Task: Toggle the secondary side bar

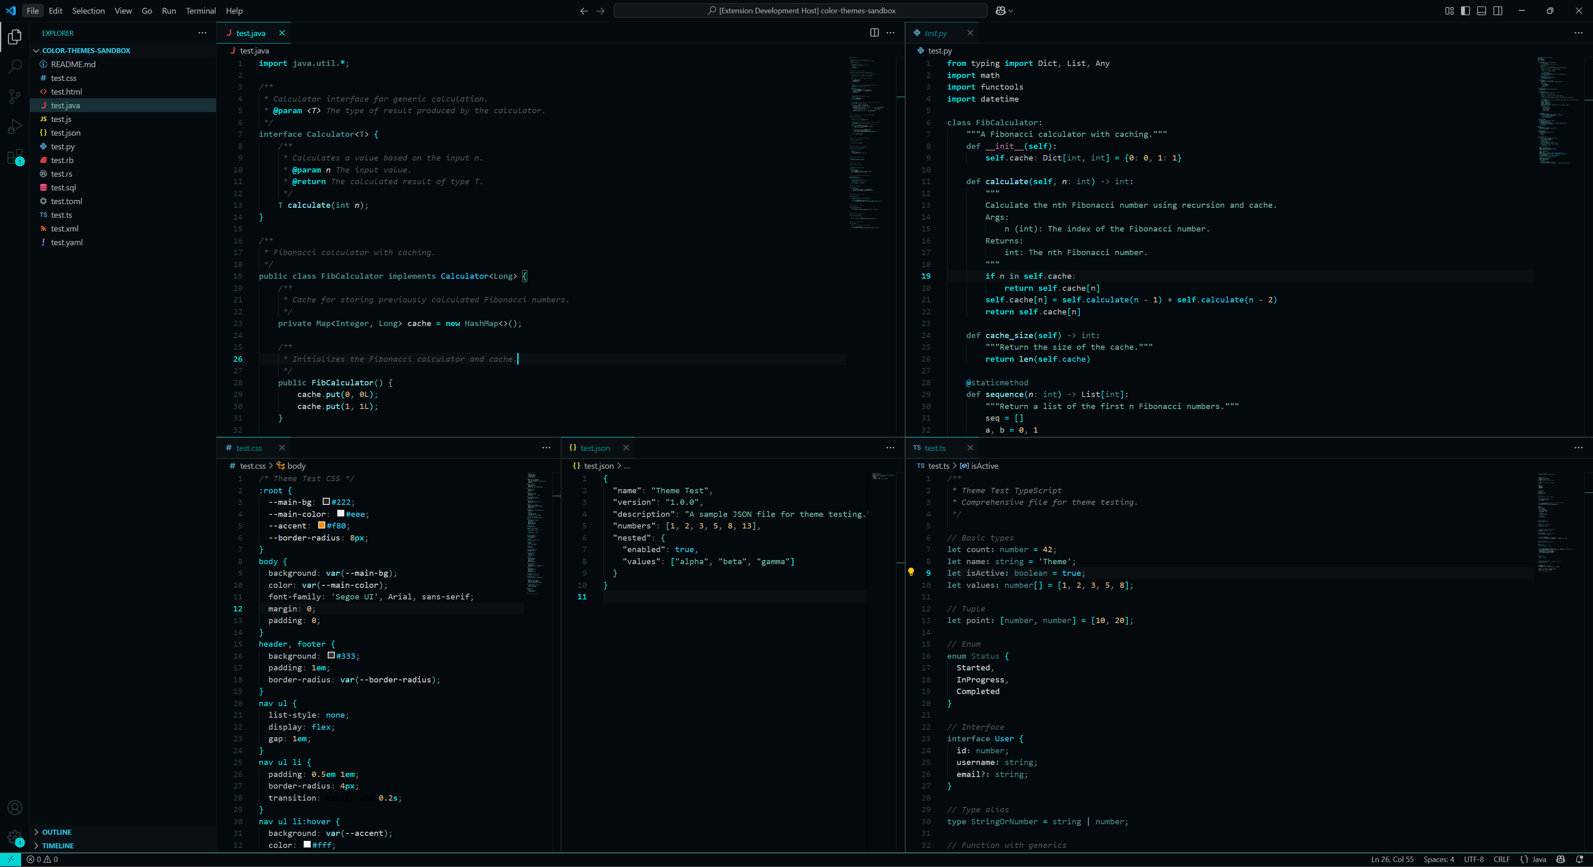Action: (x=1497, y=10)
